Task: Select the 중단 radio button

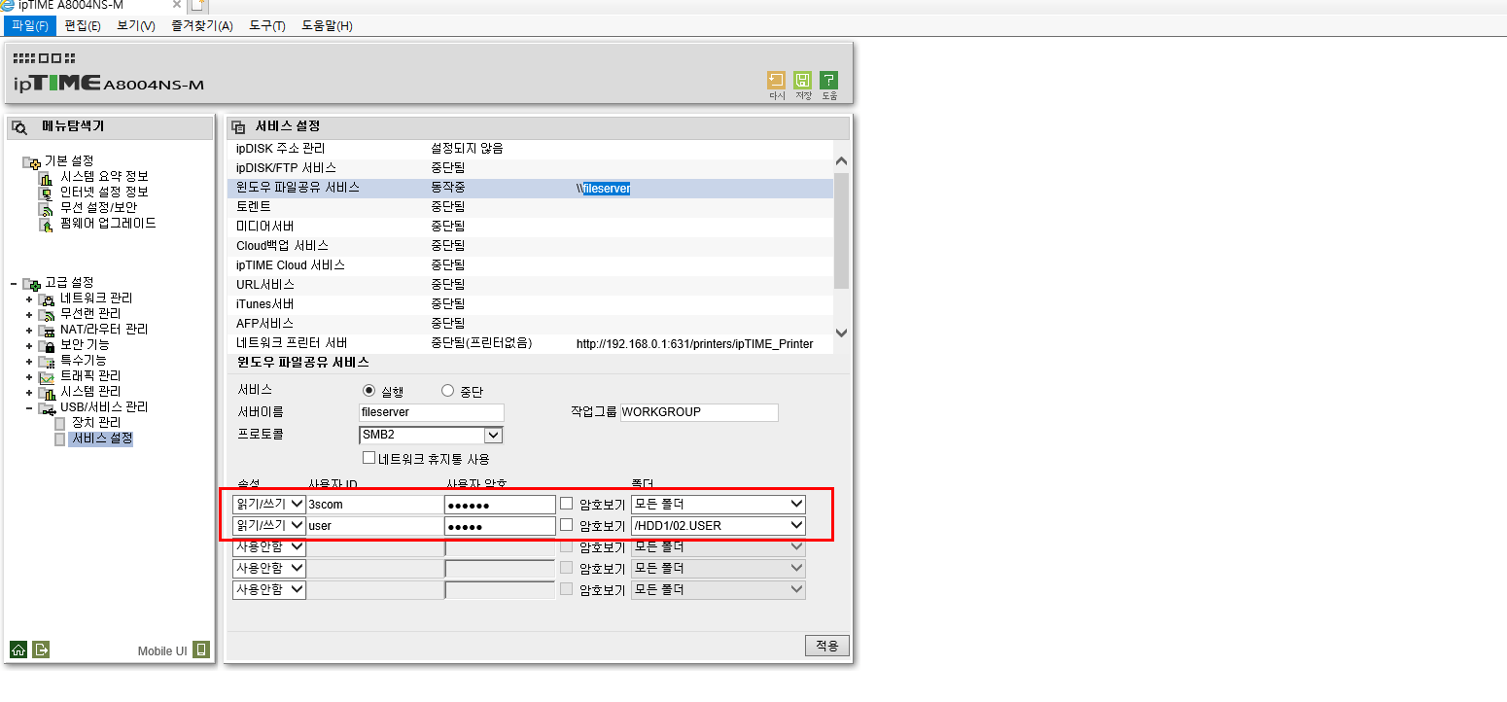Action: [447, 391]
